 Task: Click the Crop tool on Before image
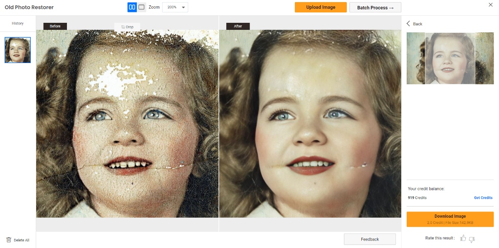pyautogui.click(x=127, y=27)
